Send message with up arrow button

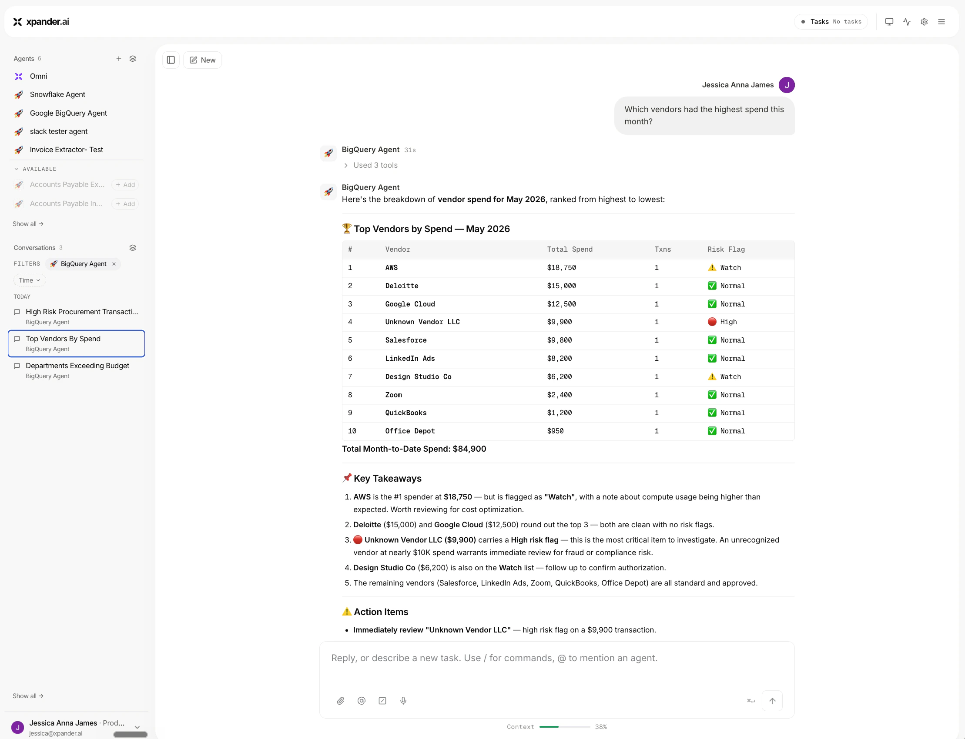tap(772, 701)
